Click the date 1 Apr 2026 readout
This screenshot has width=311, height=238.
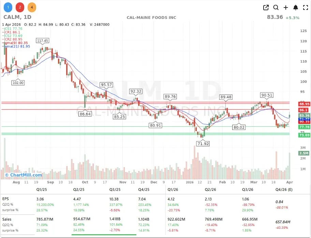pos(12,25)
